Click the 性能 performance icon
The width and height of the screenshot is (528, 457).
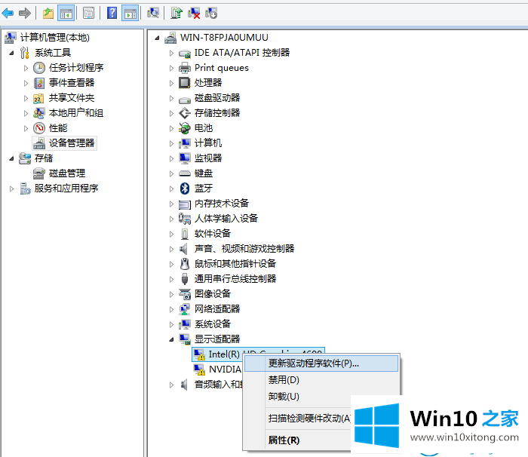pos(39,128)
